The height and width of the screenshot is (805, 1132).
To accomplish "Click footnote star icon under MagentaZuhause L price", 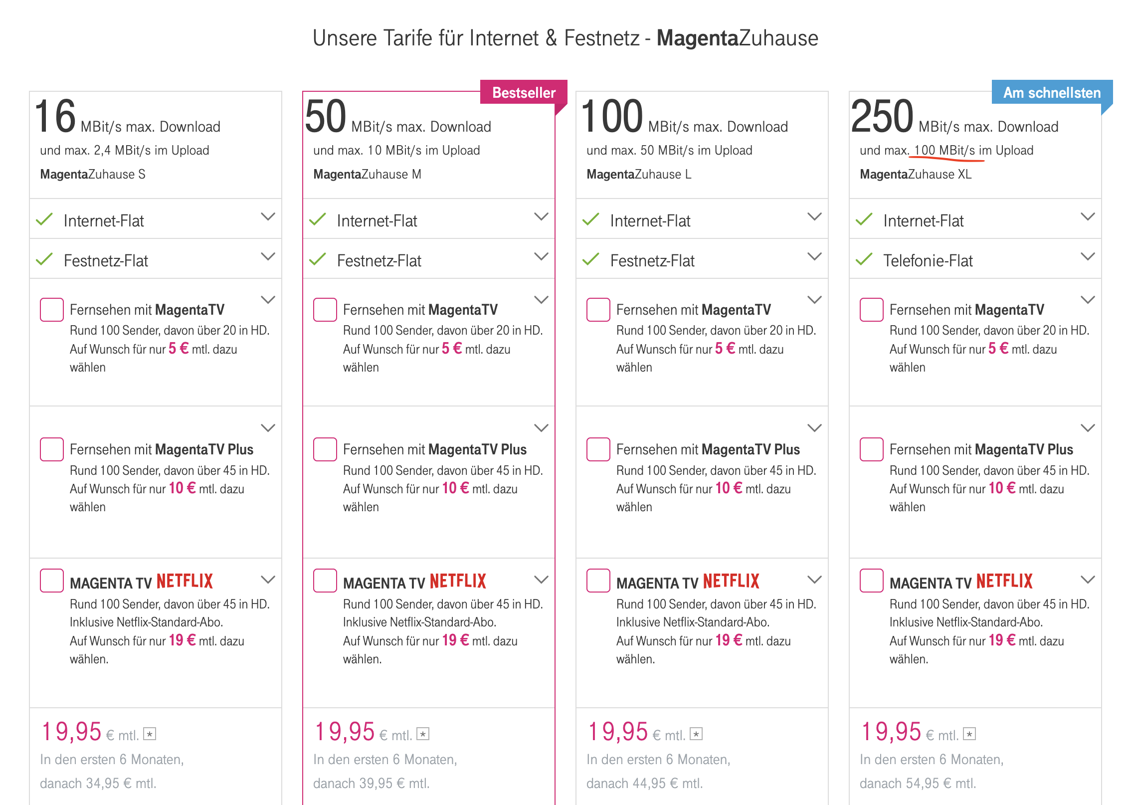I will tap(696, 734).
